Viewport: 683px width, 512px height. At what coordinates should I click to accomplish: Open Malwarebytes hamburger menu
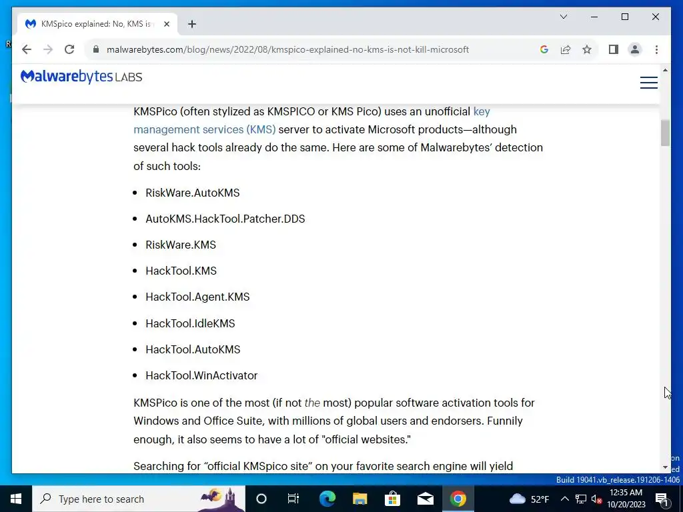pyautogui.click(x=648, y=83)
